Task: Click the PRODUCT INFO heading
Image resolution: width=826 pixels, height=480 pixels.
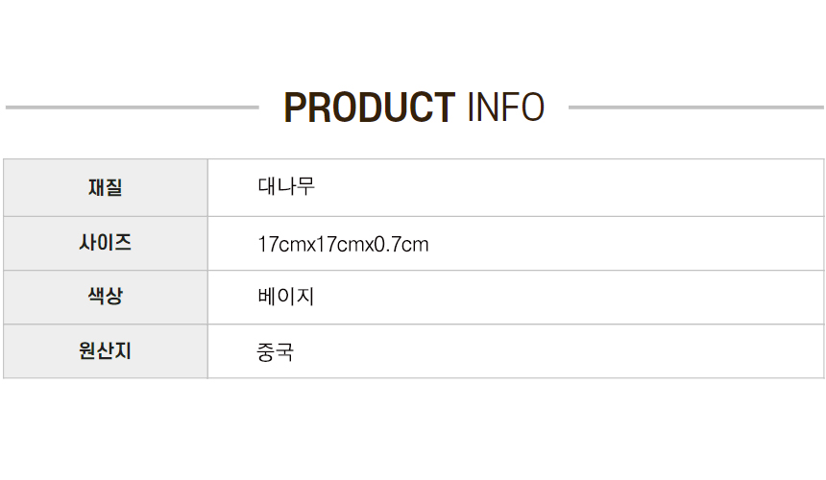Action: [x=414, y=108]
